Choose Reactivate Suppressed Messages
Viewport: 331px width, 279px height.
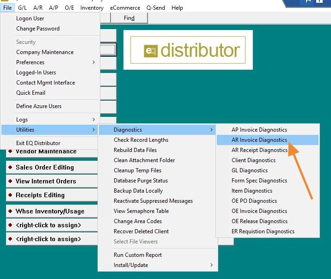[157, 201]
